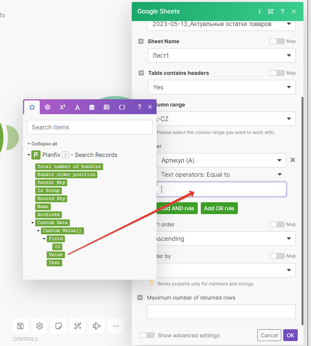Select the Total number of bundles pill
This screenshot has height=346, width=311.
click(69, 167)
